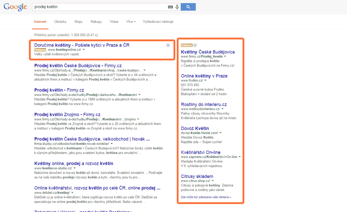
Task: Open sidebar ad Rostliny do interieru.cz
Action: tap(204, 105)
